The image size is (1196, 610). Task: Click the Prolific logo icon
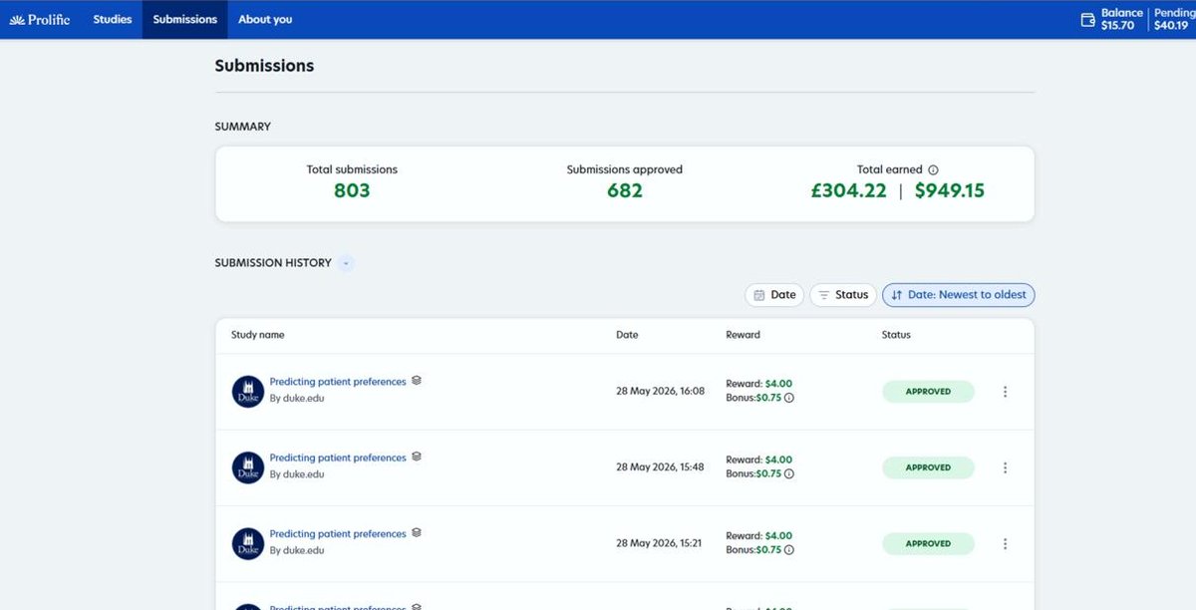(17, 19)
